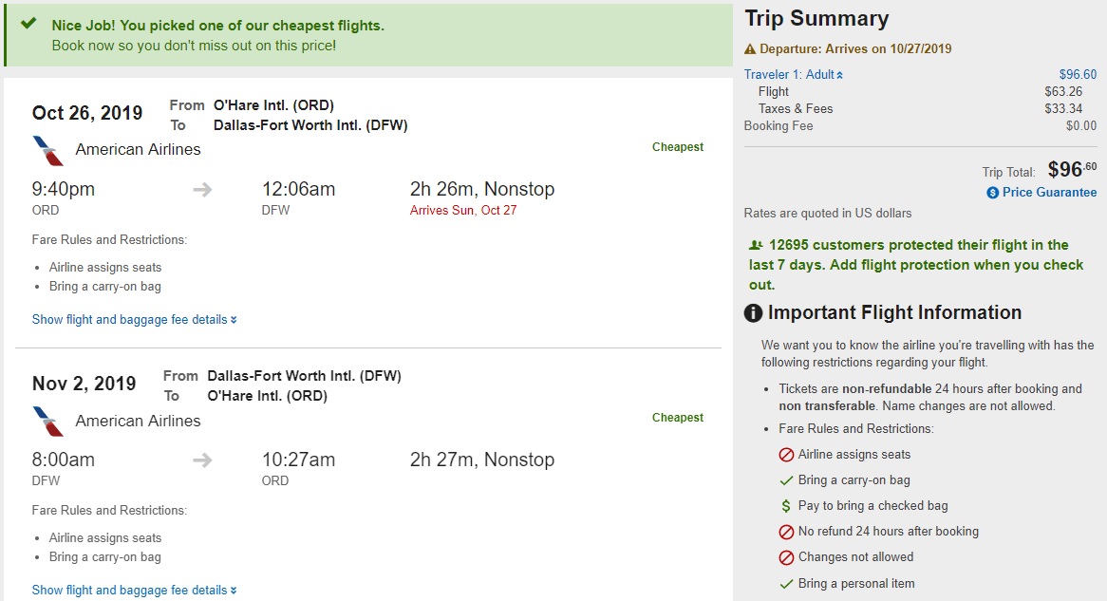Click dollar icon by Pay to bring checked bag

pyautogui.click(x=786, y=506)
